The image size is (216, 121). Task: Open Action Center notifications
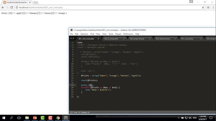click(x=211, y=118)
